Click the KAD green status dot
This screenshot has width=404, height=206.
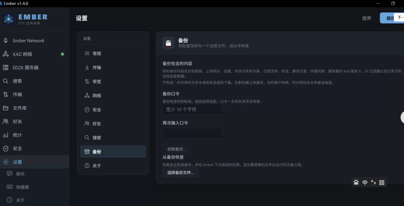(62, 54)
